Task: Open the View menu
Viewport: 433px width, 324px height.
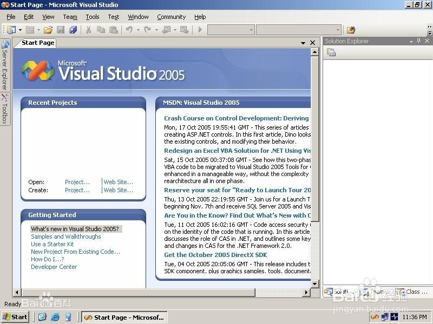Action: pyautogui.click(x=48, y=17)
